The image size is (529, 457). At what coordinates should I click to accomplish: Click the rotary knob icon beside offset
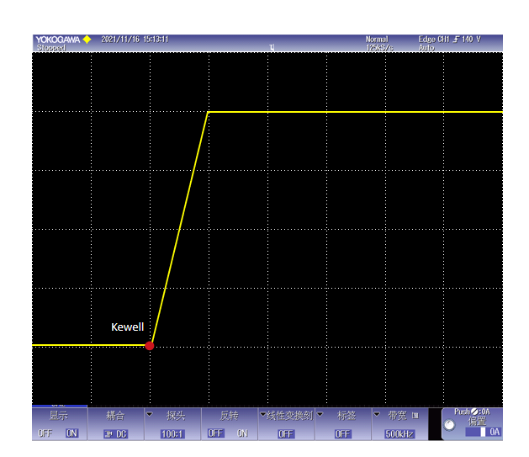(449, 425)
